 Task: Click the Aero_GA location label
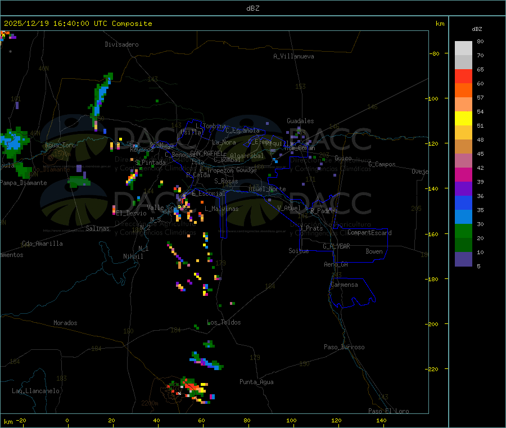point(336,264)
